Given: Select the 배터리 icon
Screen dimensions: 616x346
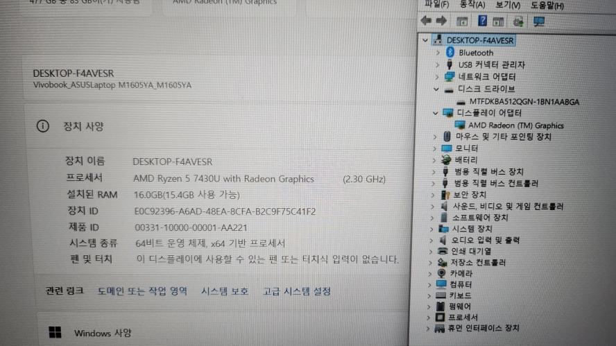Looking at the screenshot, I should click(446, 160).
